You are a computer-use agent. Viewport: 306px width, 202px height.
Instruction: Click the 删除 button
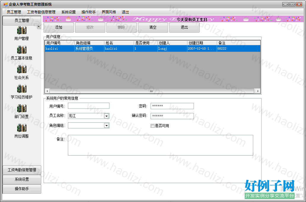point(121,28)
